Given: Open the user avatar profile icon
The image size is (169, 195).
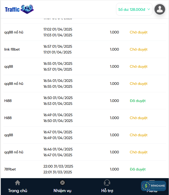Looking at the screenshot, I should (160, 9).
